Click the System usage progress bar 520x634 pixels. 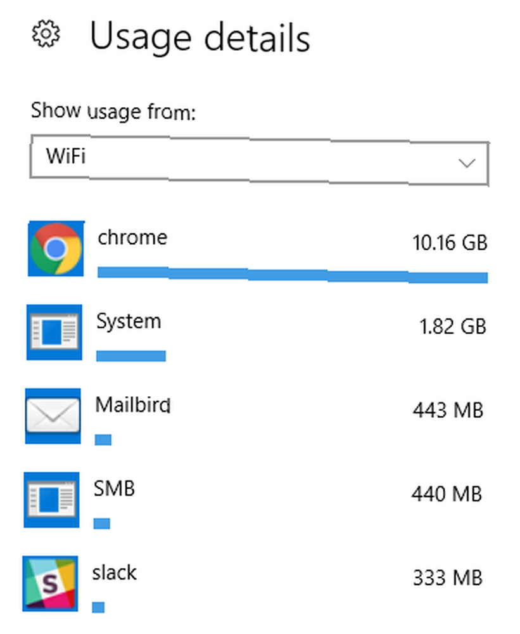131,356
